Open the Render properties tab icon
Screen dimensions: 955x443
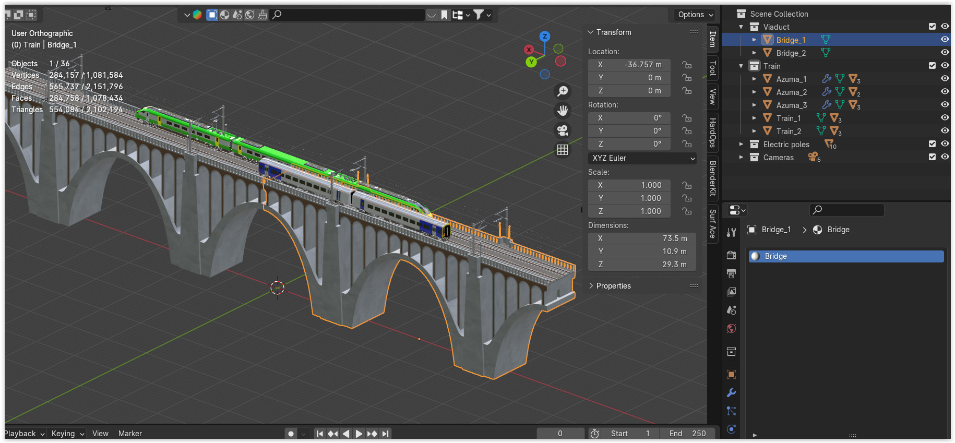point(731,255)
